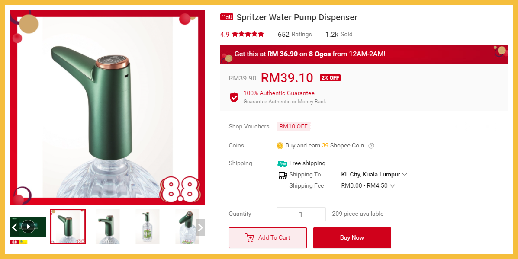
Task: Click the delivery truck shipping icon
Action: tap(283, 175)
